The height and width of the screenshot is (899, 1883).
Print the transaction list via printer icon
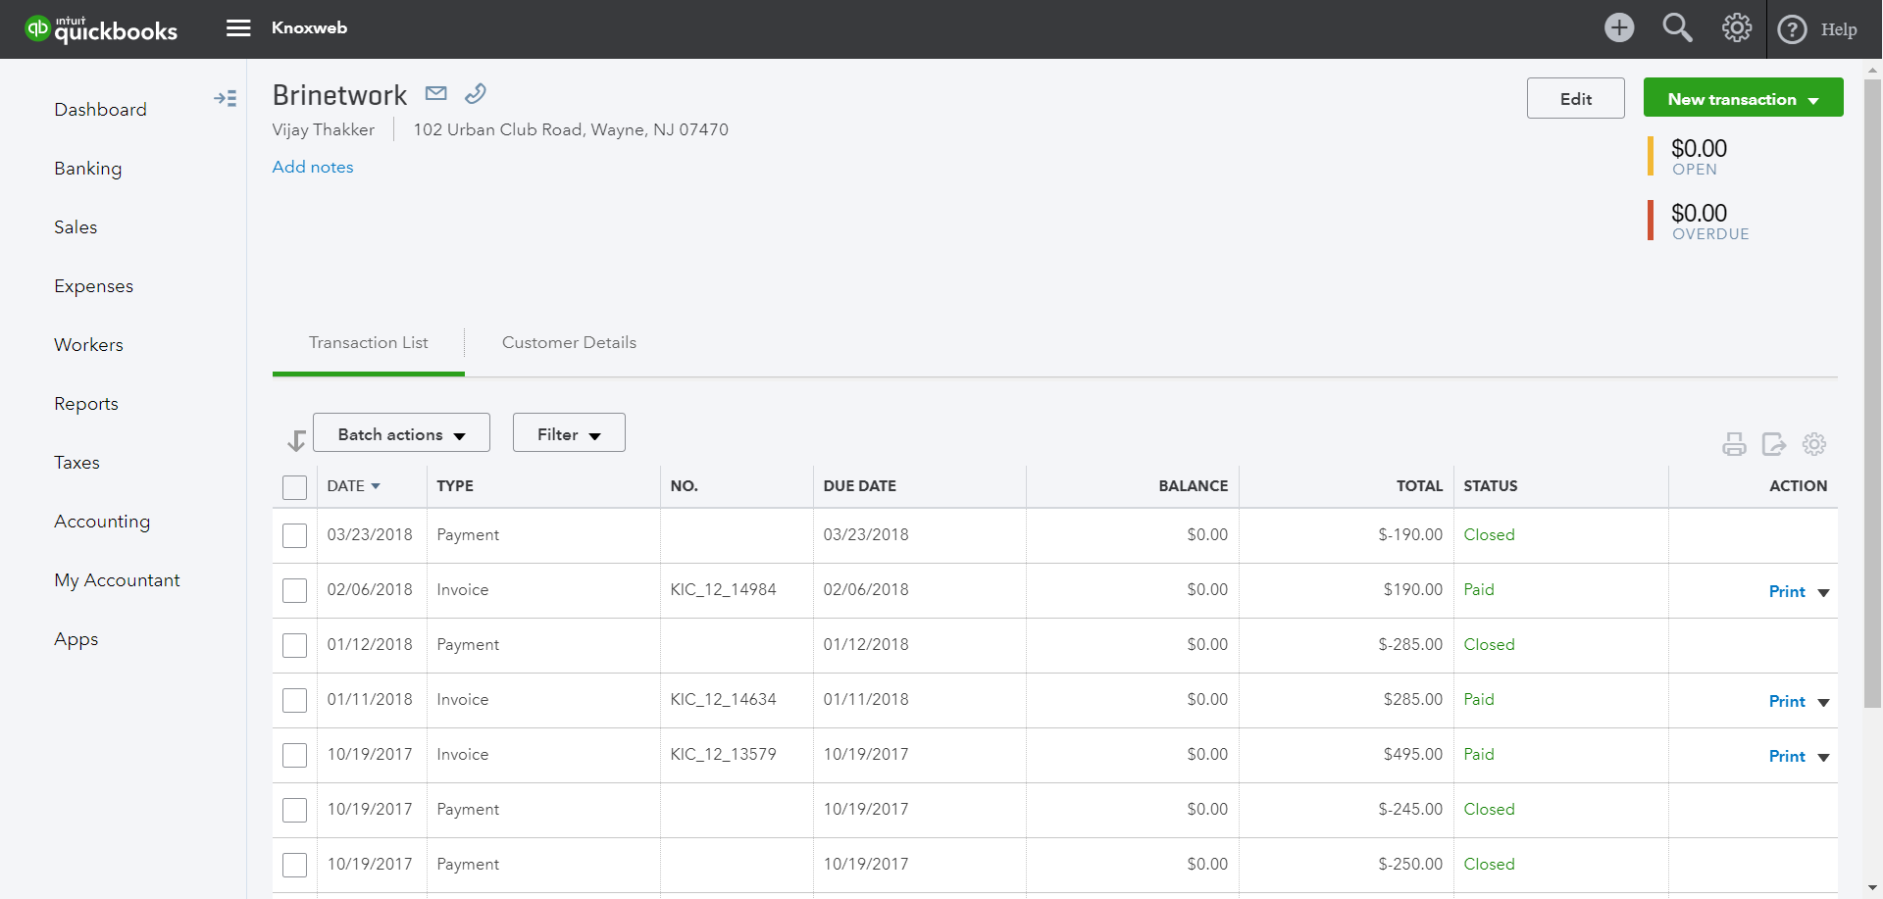(x=1734, y=444)
